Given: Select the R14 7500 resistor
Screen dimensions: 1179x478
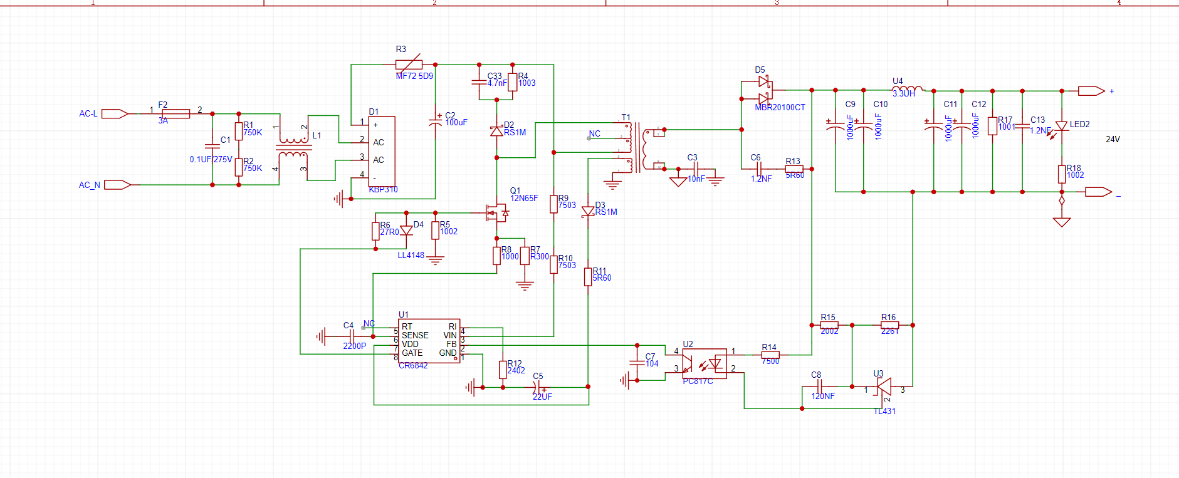Looking at the screenshot, I should tap(770, 355).
